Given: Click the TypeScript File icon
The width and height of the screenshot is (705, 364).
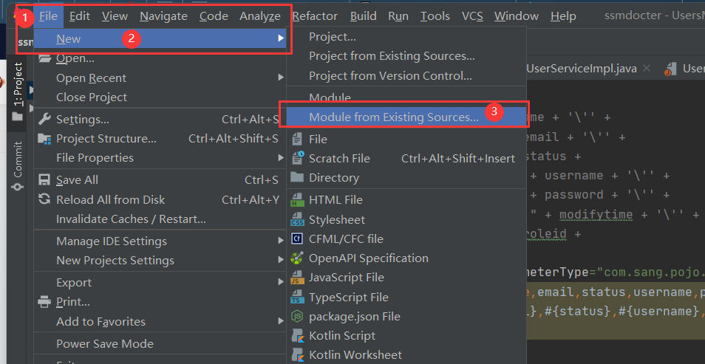Looking at the screenshot, I should [297, 297].
